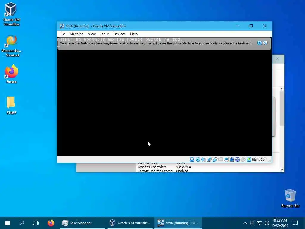Open the Devices menu
305x229 pixels.
click(x=119, y=34)
